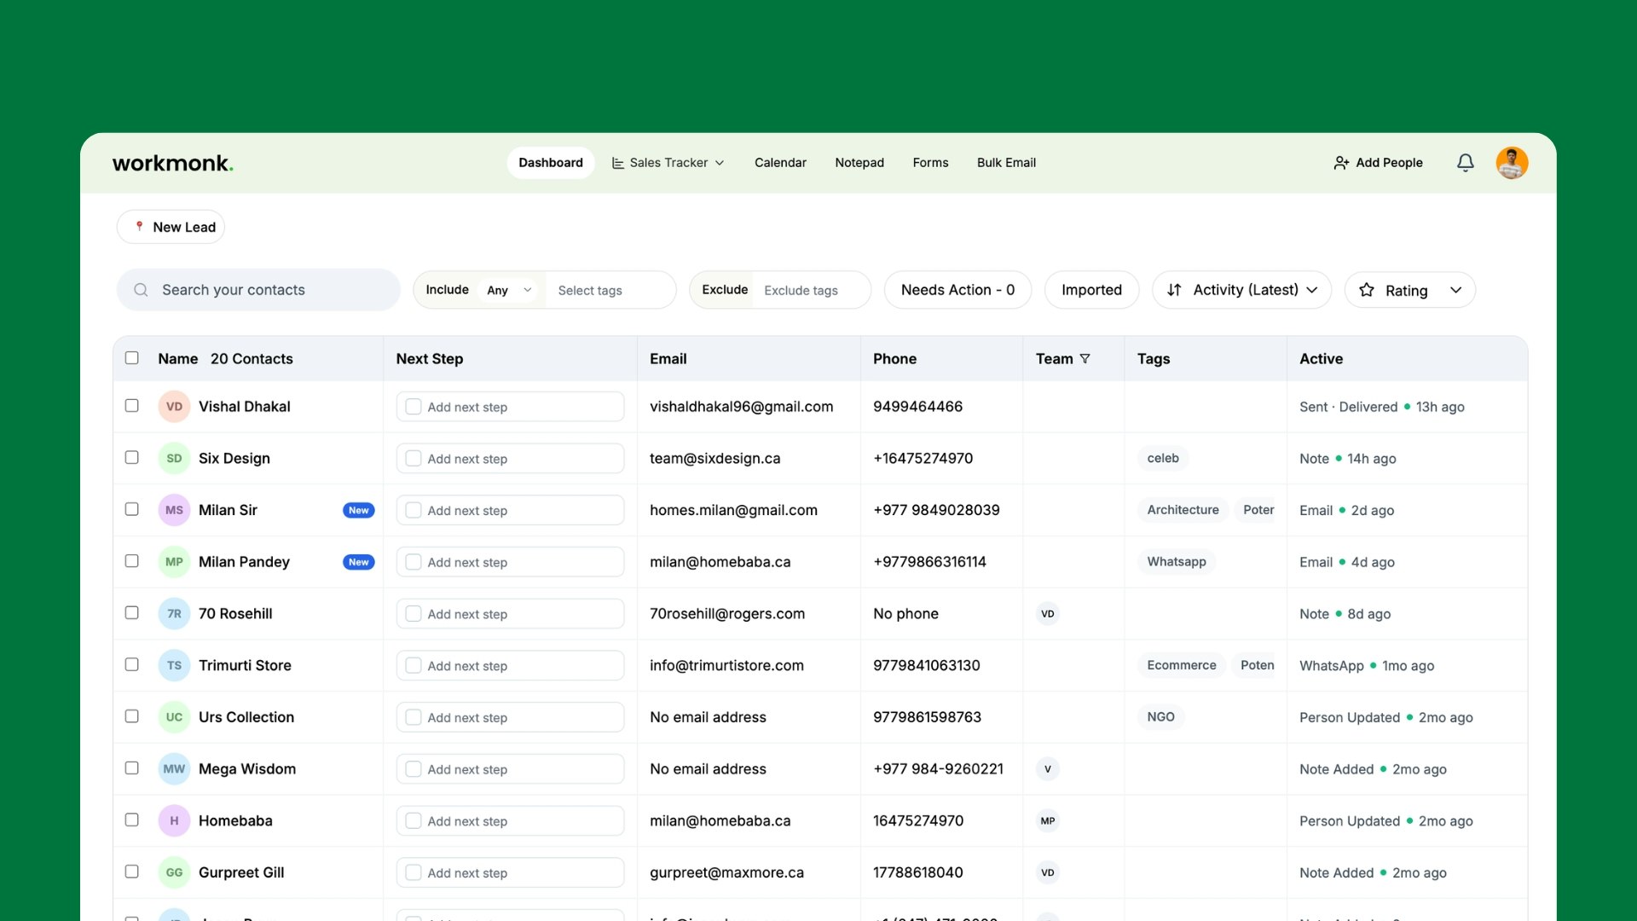Click the New Lead button

[171, 227]
